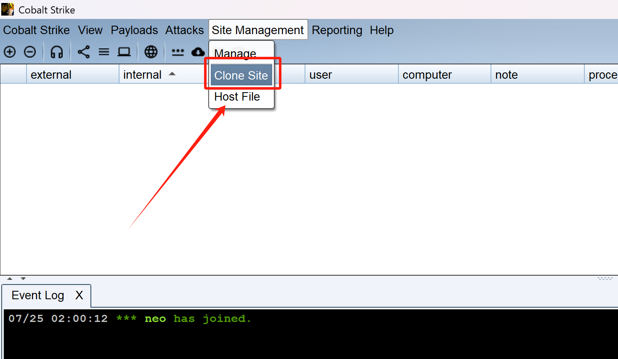This screenshot has height=359, width=618.
Task: Click the 'neo has joined.' log entry
Action: click(x=198, y=319)
